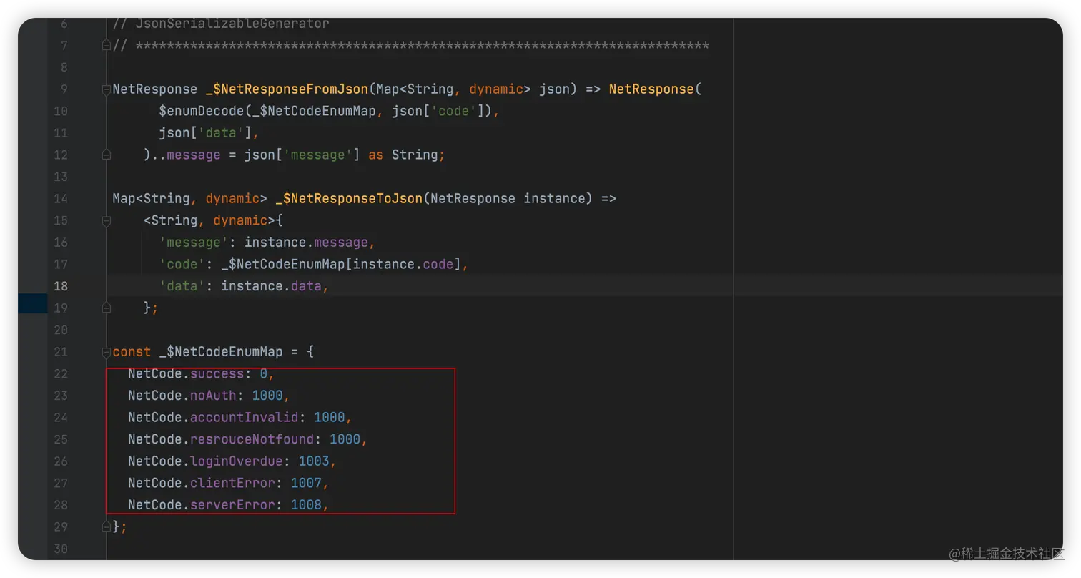Click <String, dynamic>{ on line 15

pyautogui.click(x=214, y=220)
